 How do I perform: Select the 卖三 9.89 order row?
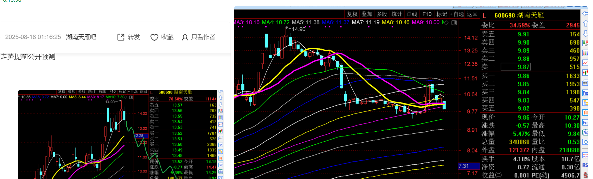coord(530,51)
